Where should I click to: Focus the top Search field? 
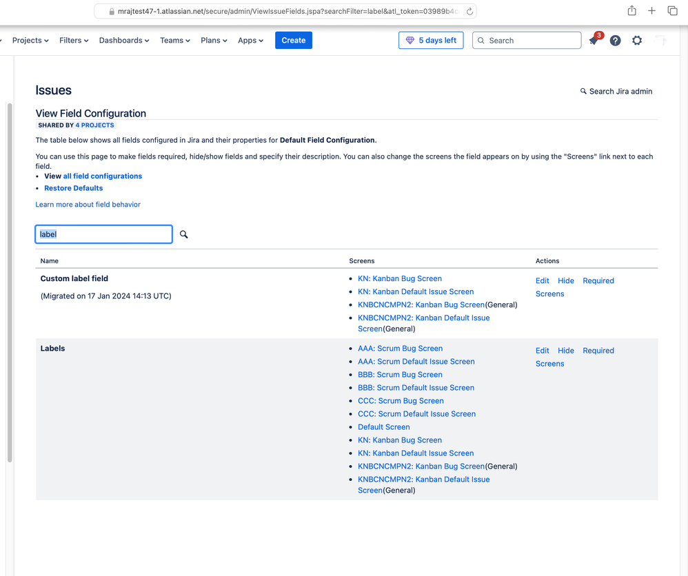(527, 41)
